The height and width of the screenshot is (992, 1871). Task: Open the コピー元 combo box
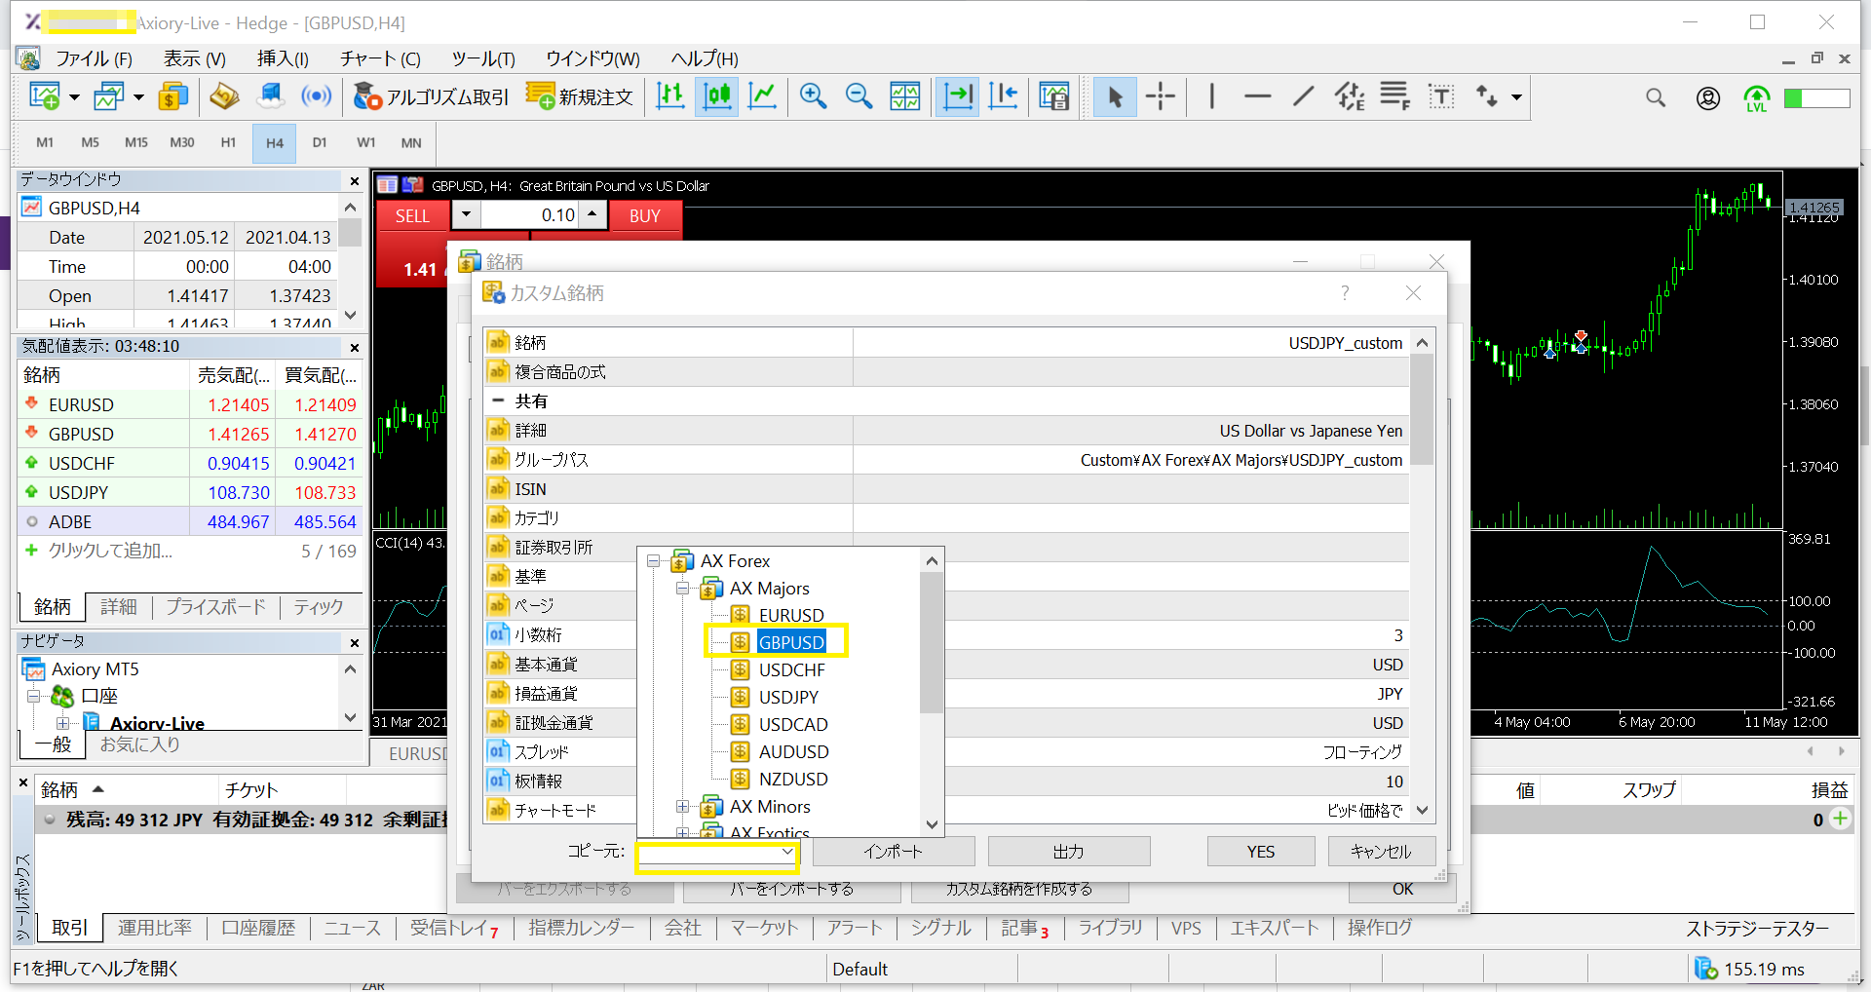(717, 853)
